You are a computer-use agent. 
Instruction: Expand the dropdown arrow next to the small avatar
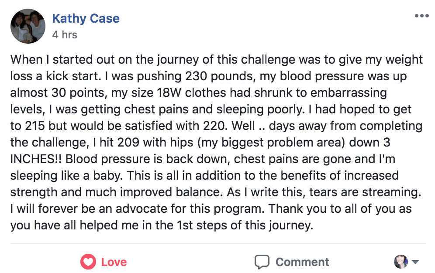[x=415, y=262]
